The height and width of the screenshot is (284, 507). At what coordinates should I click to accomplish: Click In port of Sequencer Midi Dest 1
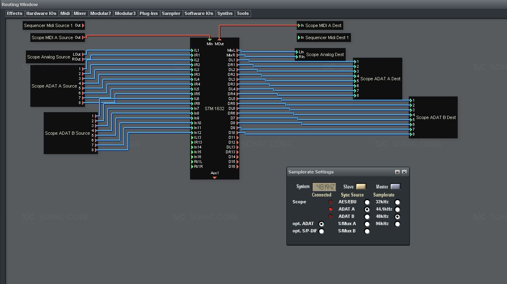[299, 38]
